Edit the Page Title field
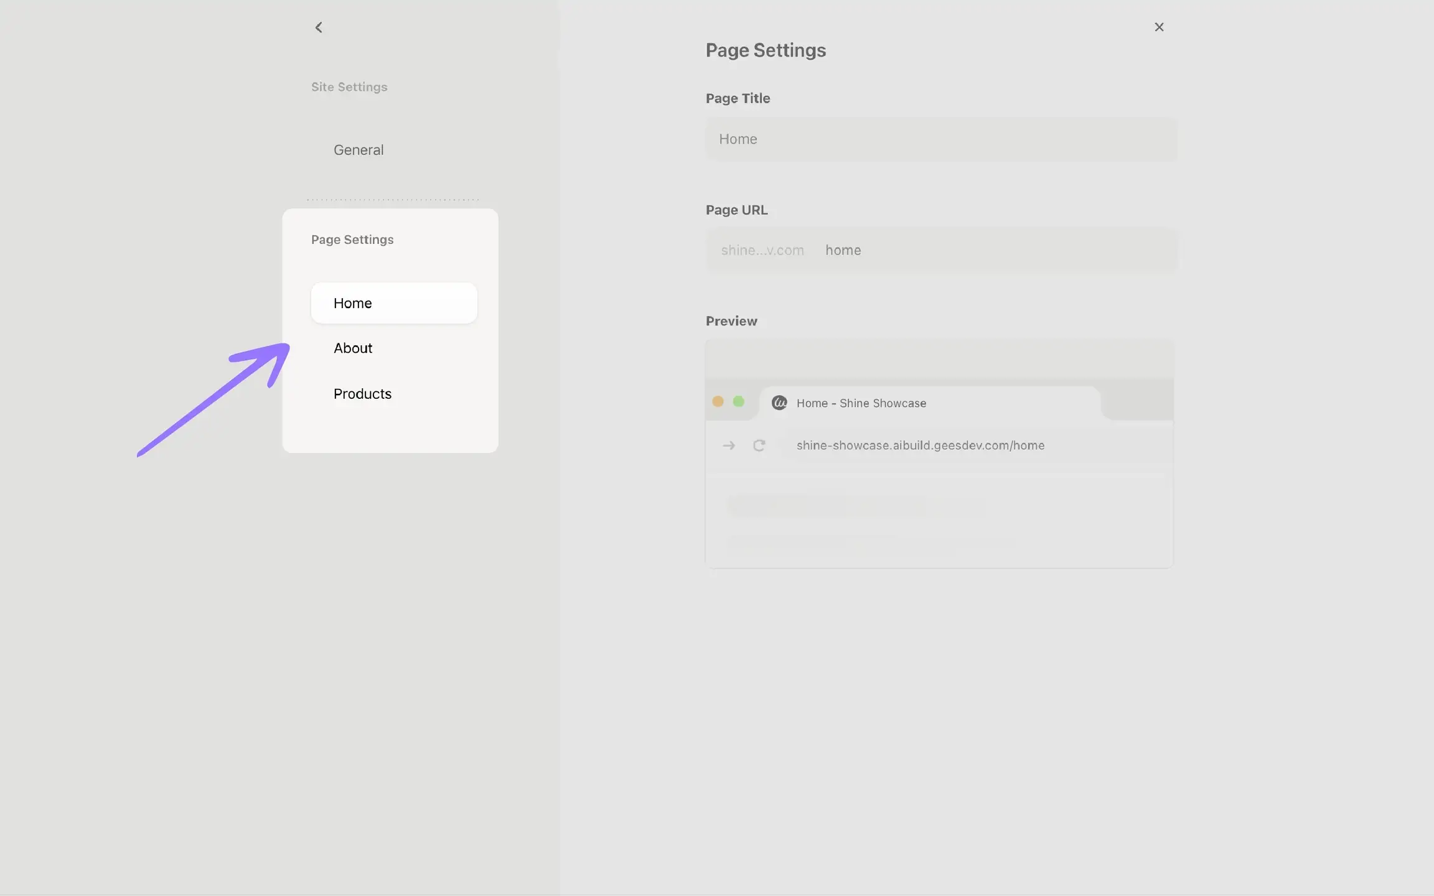This screenshot has width=1434, height=896. (941, 139)
